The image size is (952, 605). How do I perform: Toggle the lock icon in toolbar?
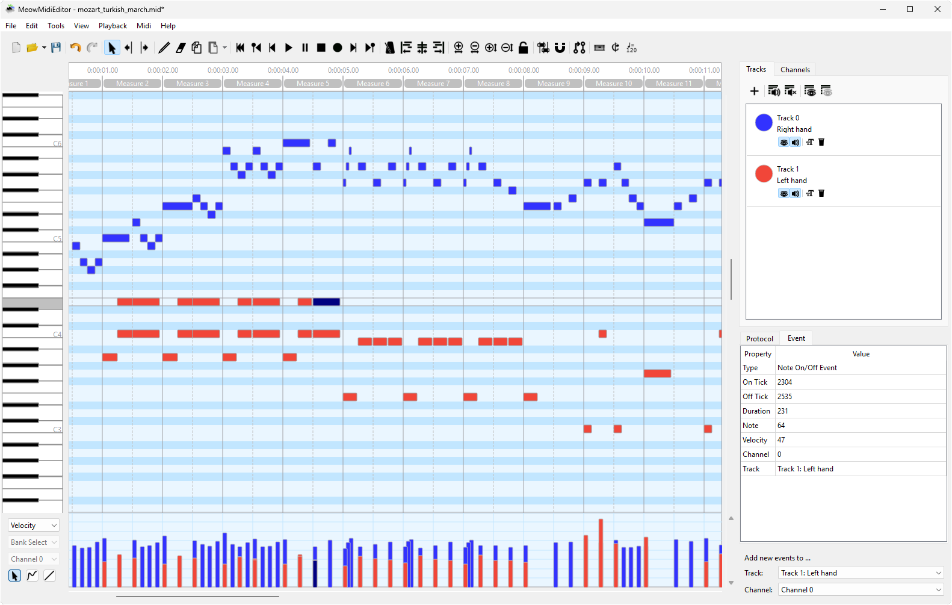tap(524, 48)
